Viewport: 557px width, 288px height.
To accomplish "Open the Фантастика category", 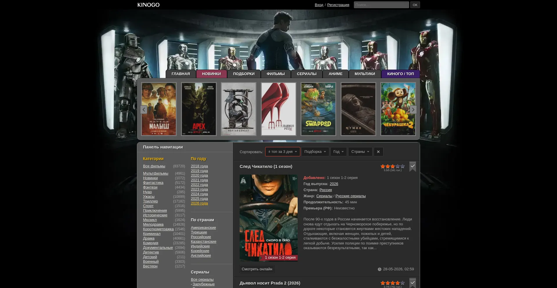I will (153, 183).
